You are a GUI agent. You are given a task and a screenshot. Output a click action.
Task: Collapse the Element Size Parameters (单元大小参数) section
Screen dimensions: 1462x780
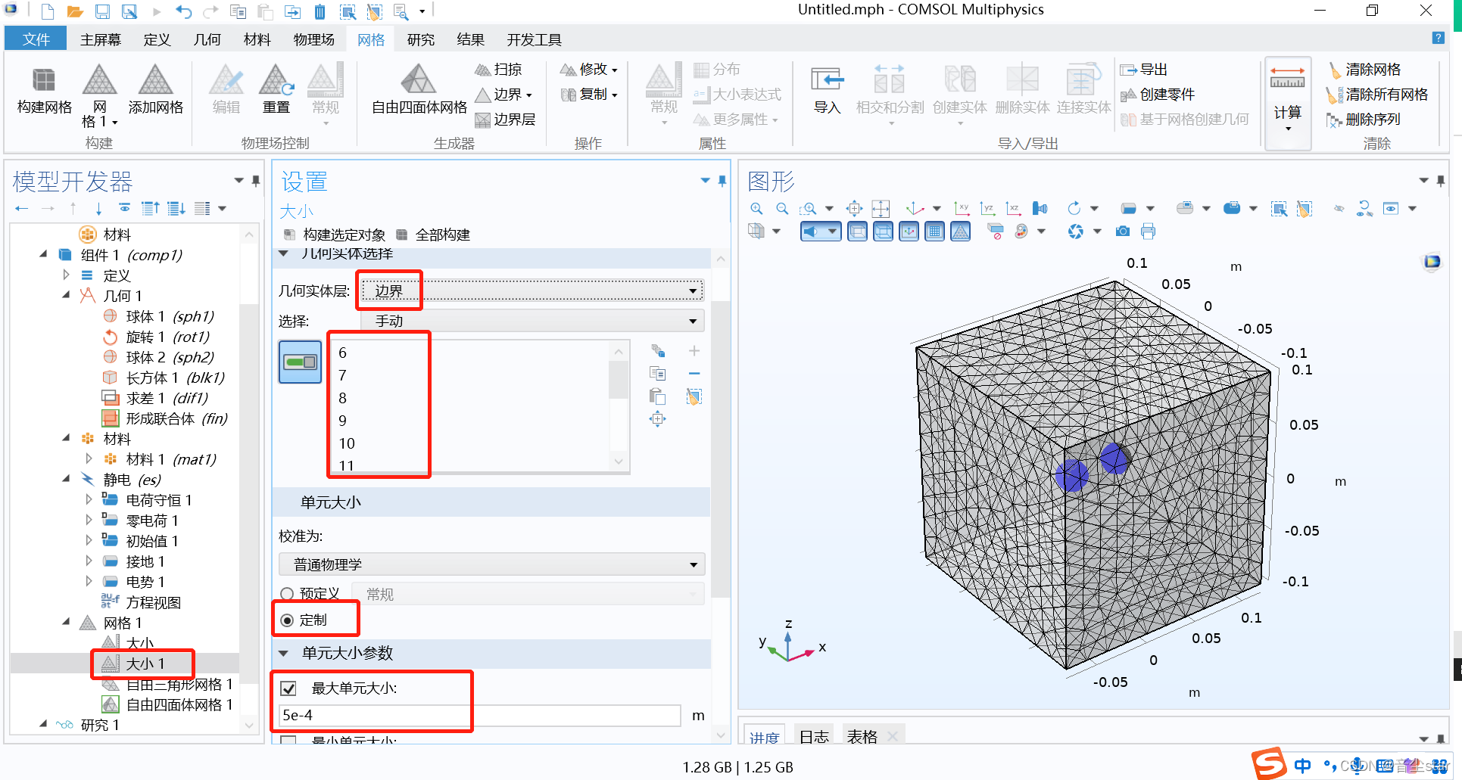pyautogui.click(x=284, y=653)
